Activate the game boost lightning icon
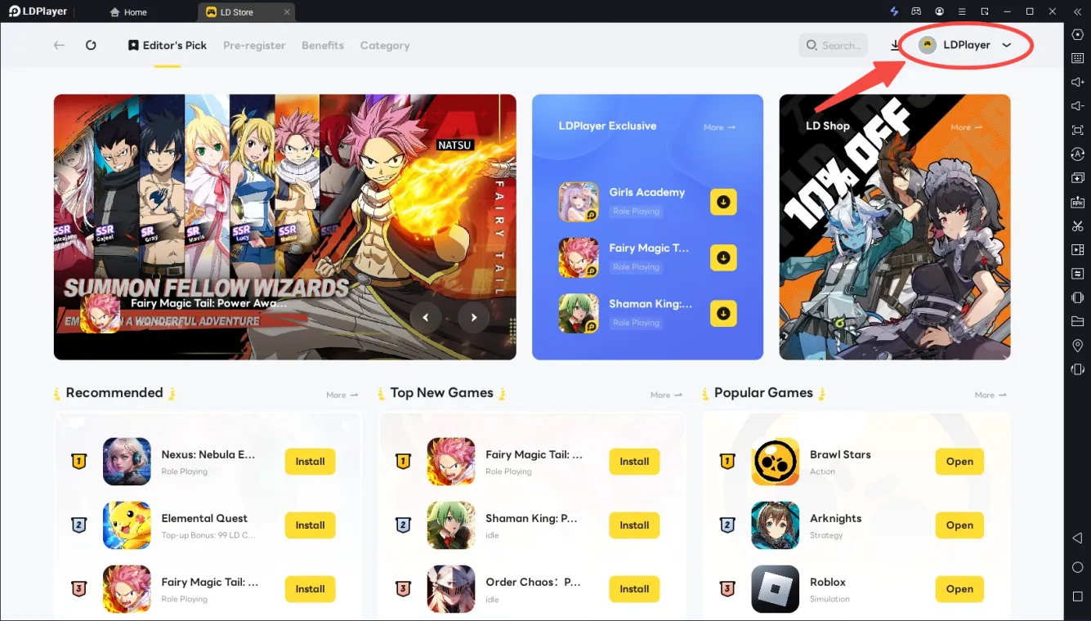 [x=893, y=11]
